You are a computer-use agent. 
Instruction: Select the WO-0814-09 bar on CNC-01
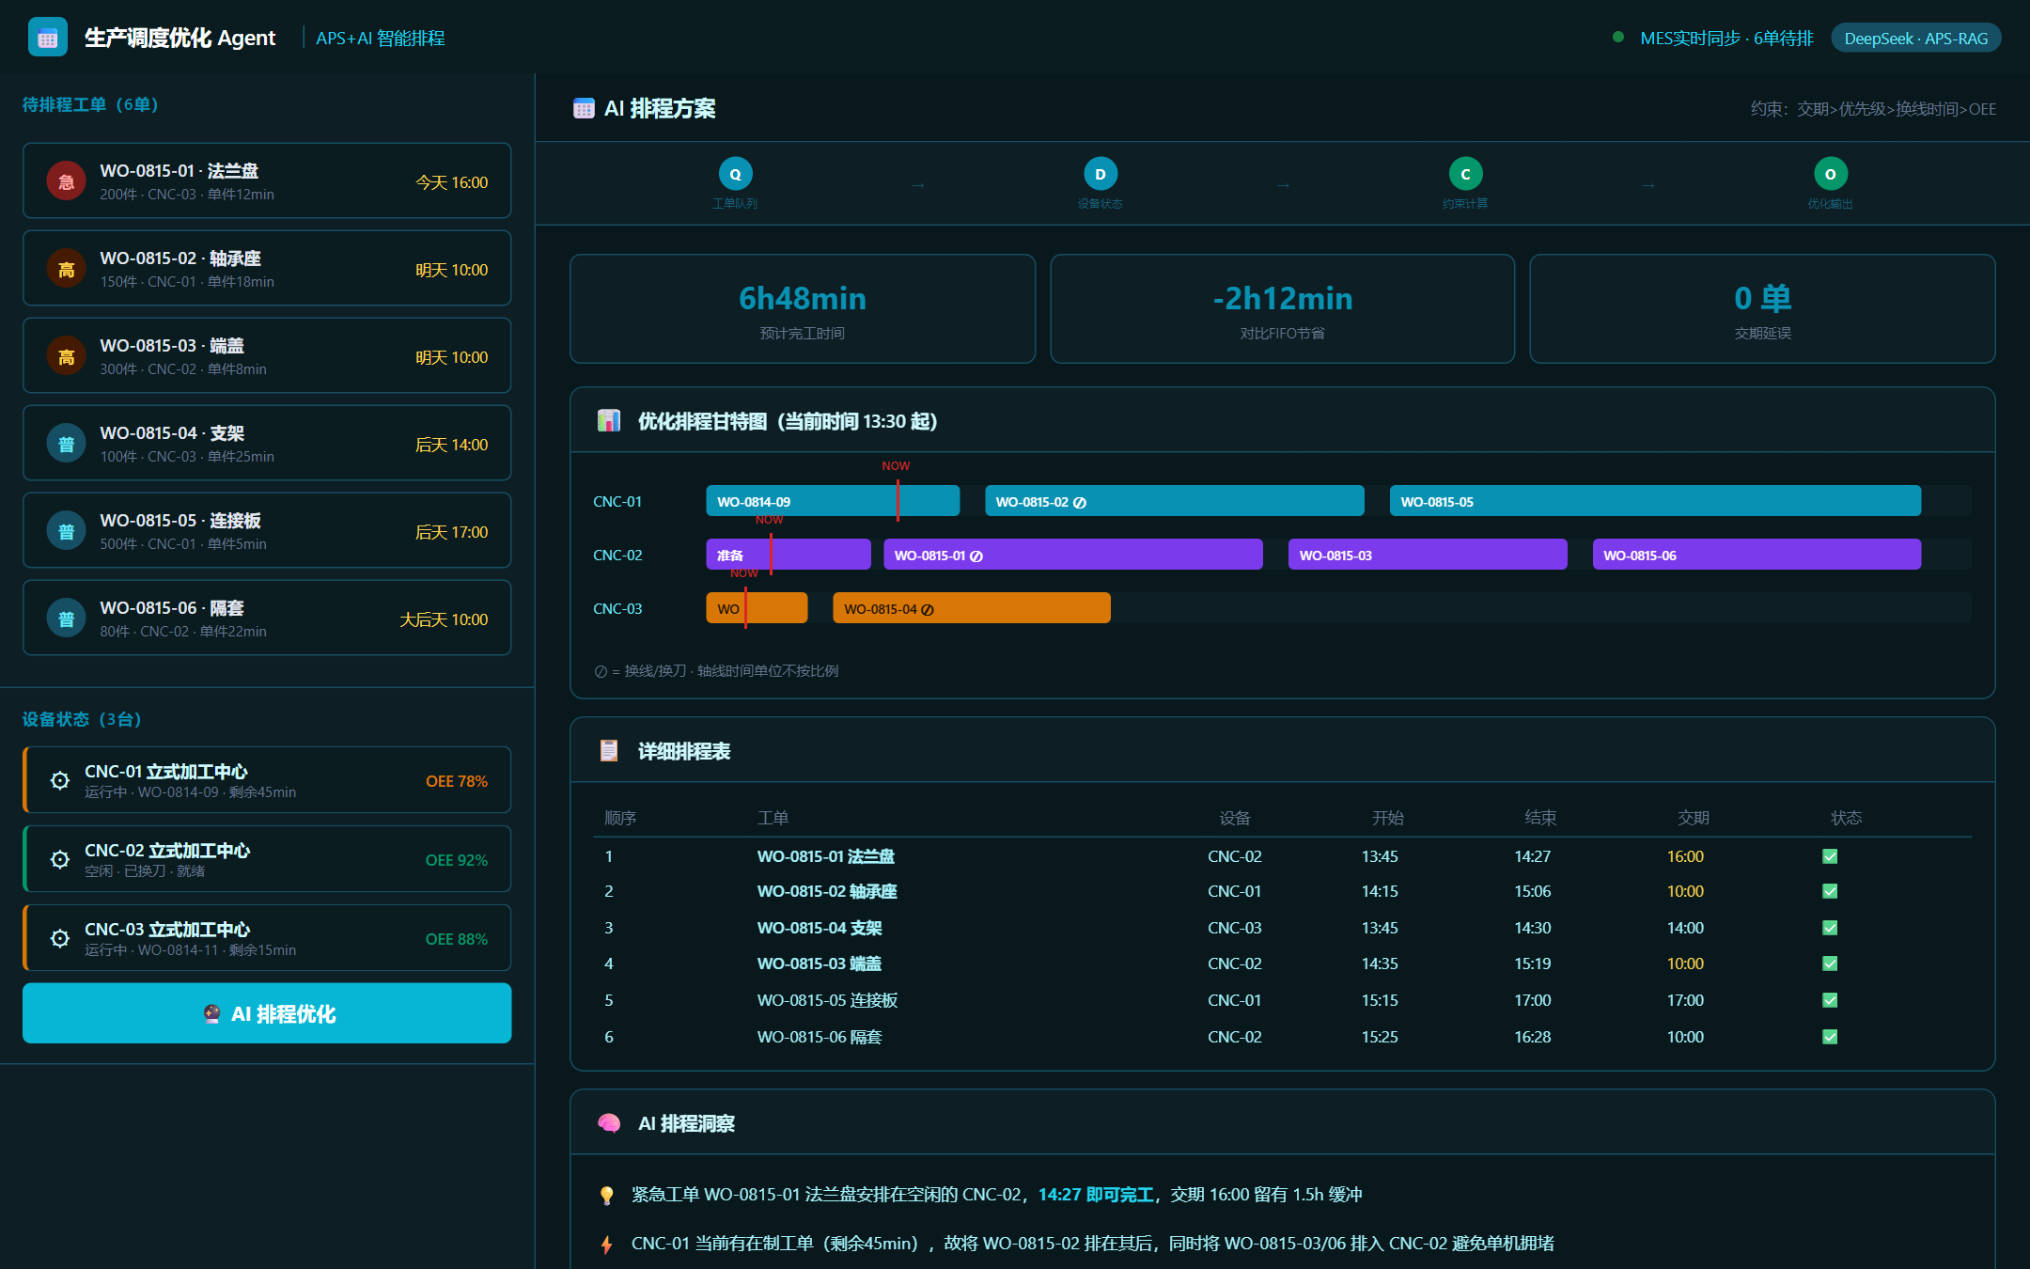tap(833, 501)
